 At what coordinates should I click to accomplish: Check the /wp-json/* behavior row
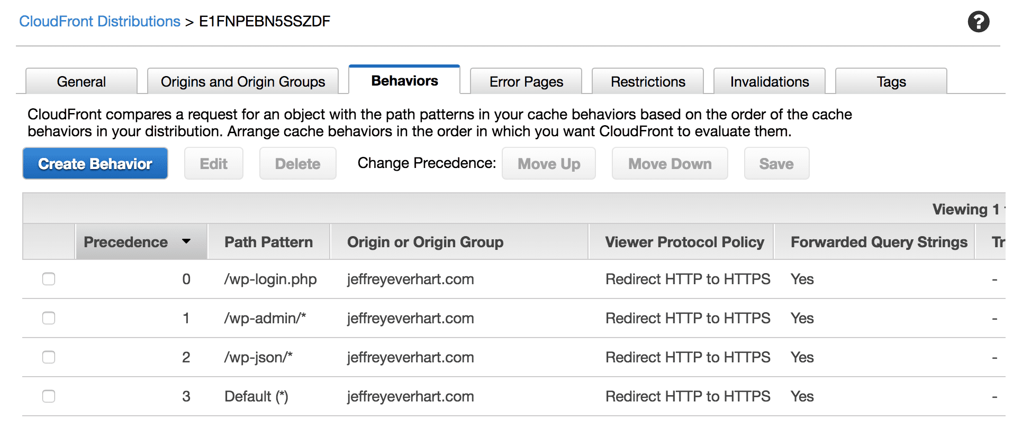coord(48,357)
